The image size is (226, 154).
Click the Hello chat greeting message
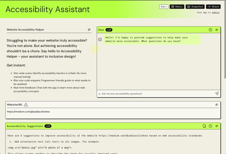152,39
